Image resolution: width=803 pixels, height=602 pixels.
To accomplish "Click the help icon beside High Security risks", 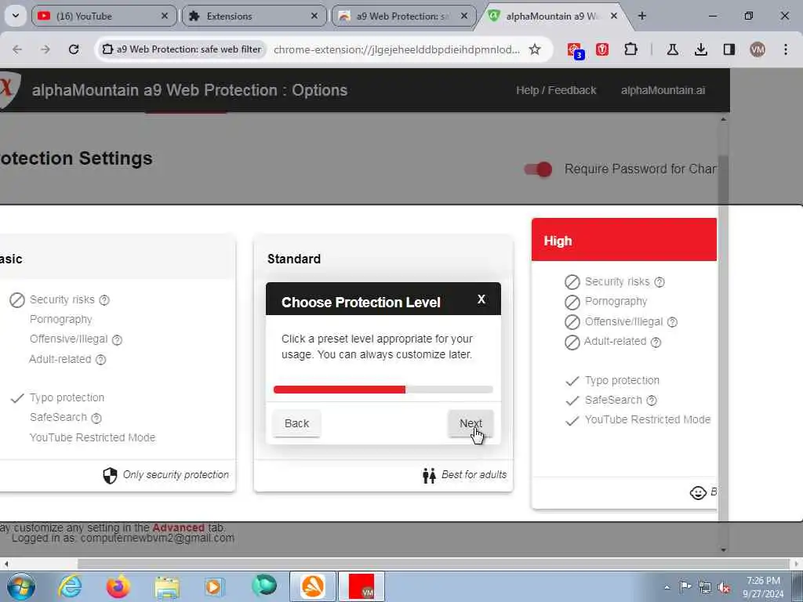I will 659,282.
